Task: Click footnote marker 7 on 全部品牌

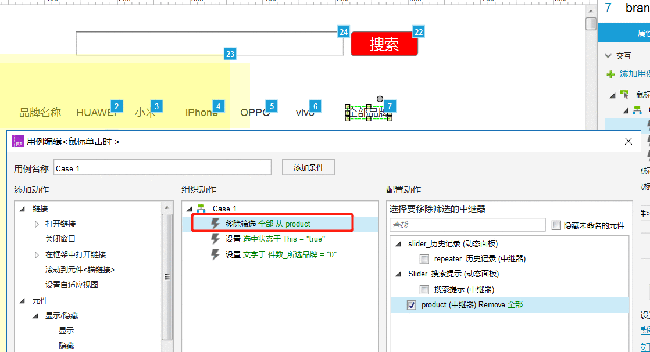Action: (390, 106)
